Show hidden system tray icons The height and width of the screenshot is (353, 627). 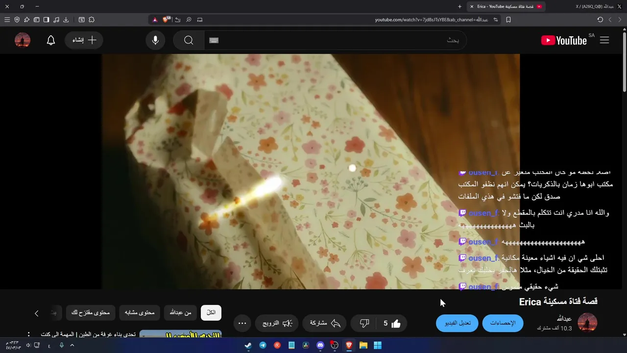[72, 345]
